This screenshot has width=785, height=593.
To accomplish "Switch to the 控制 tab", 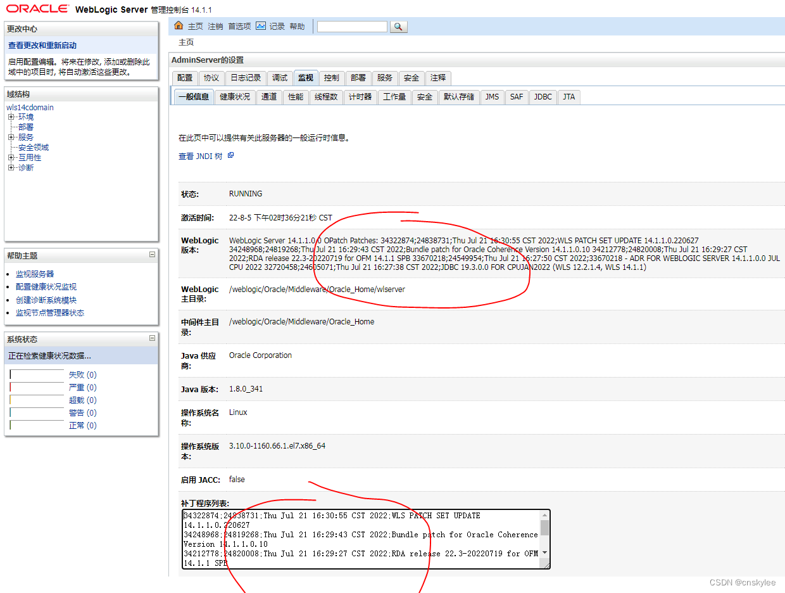I will (331, 77).
